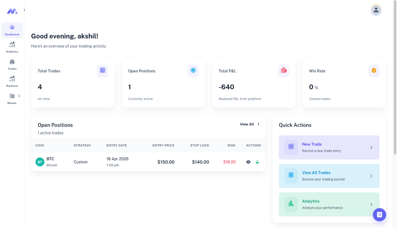Click the New Trade arrow chevron
397x228 pixels.
pos(371,148)
